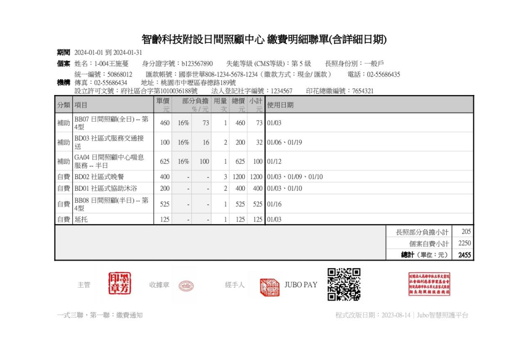Click the Jubo智慧照護平台 footer label
This screenshot has height=343, width=529.
tap(443, 316)
